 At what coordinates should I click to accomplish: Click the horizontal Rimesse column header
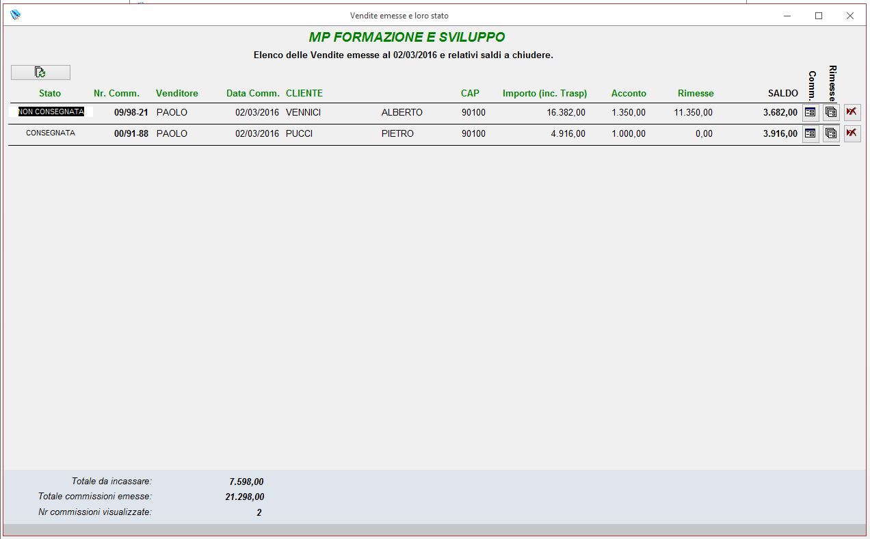coord(696,93)
